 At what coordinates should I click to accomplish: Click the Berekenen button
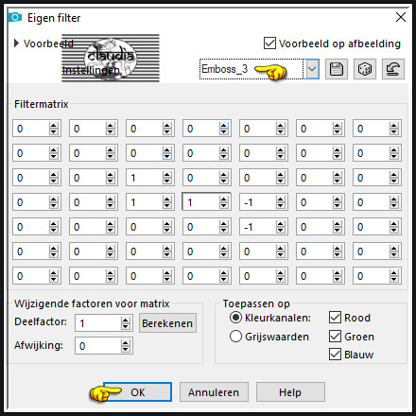[x=167, y=323]
